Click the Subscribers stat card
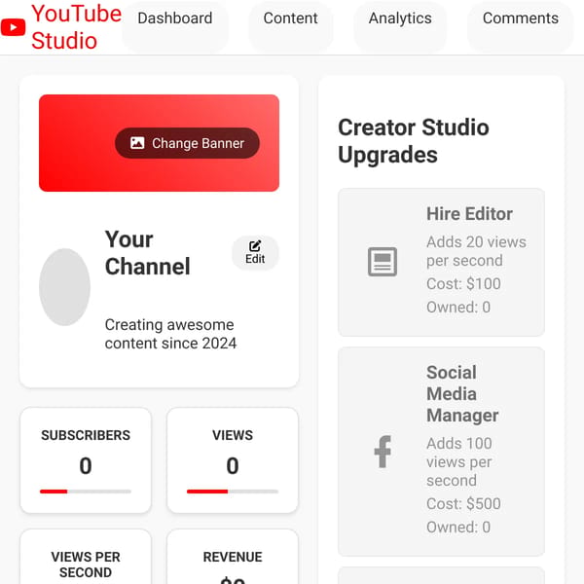Screen dimensions: 584x584 click(x=86, y=460)
